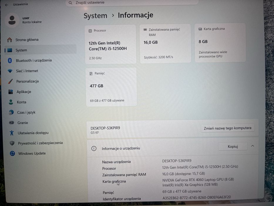This screenshot has height=206, width=274.
Task: Click the RAM memory icon on card
Action: point(145,30)
